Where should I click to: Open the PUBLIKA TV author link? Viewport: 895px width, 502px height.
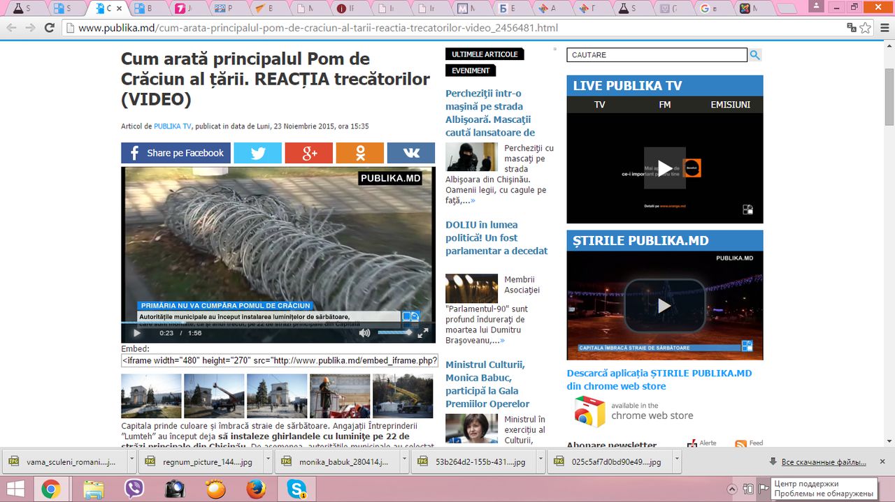173,126
